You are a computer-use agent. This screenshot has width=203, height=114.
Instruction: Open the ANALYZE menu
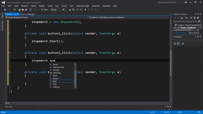tap(96, 6)
